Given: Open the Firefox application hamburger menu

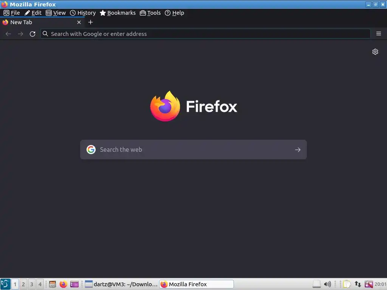Looking at the screenshot, I should click(379, 34).
